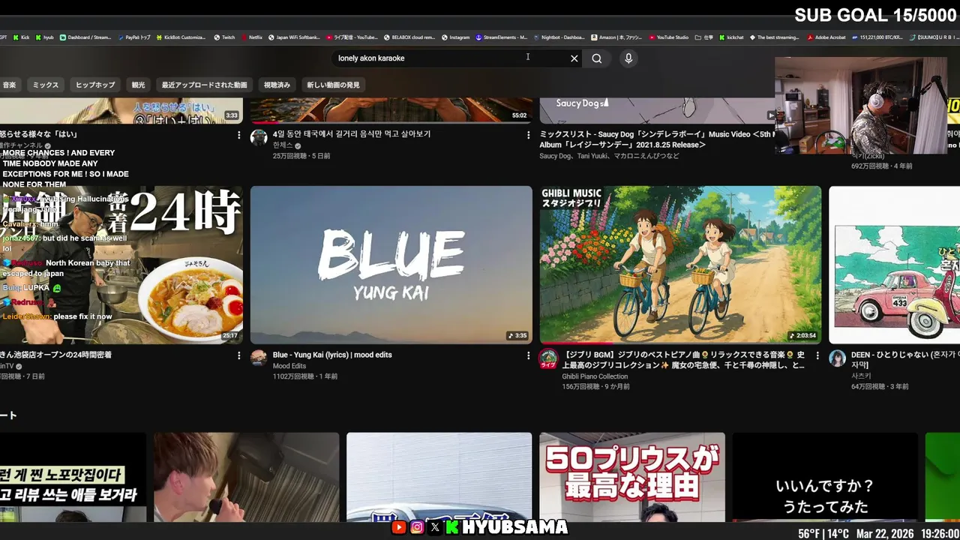Open the Twitch bookmark

pos(224,37)
